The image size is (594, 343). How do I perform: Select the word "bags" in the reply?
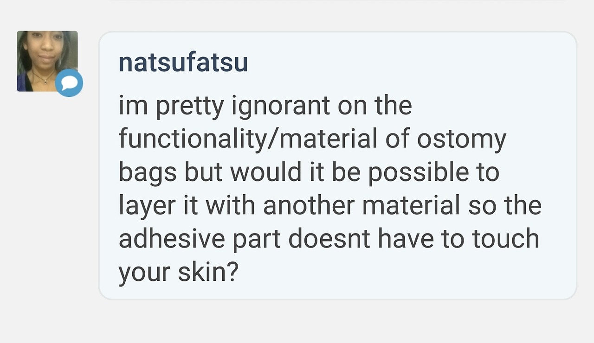[148, 172]
